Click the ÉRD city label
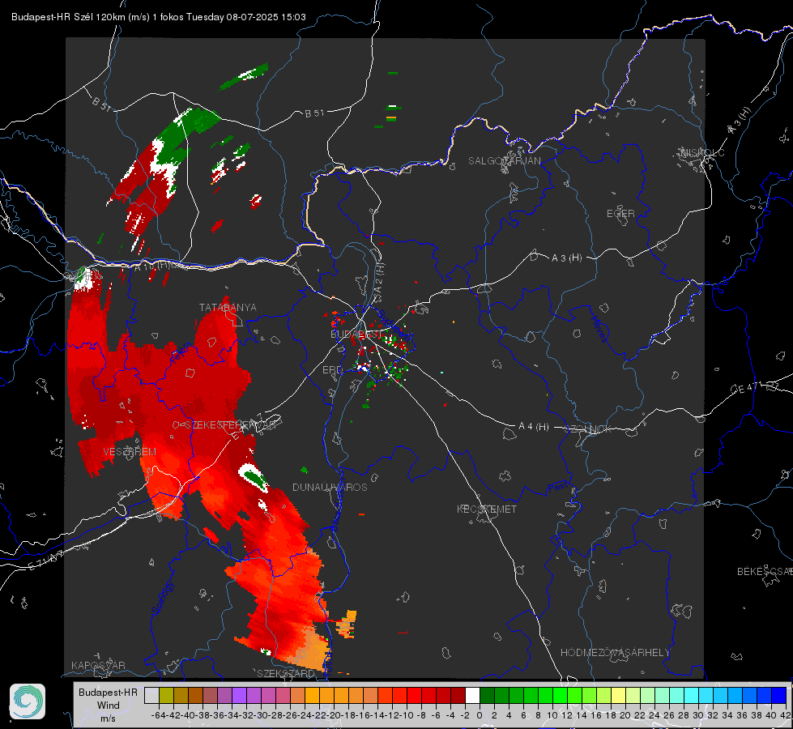 pos(332,370)
